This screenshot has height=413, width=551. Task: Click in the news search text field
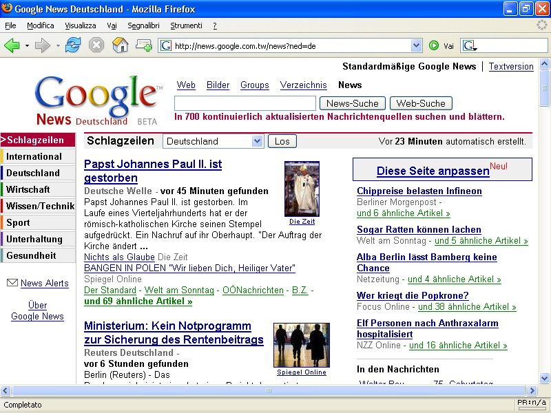(x=245, y=103)
